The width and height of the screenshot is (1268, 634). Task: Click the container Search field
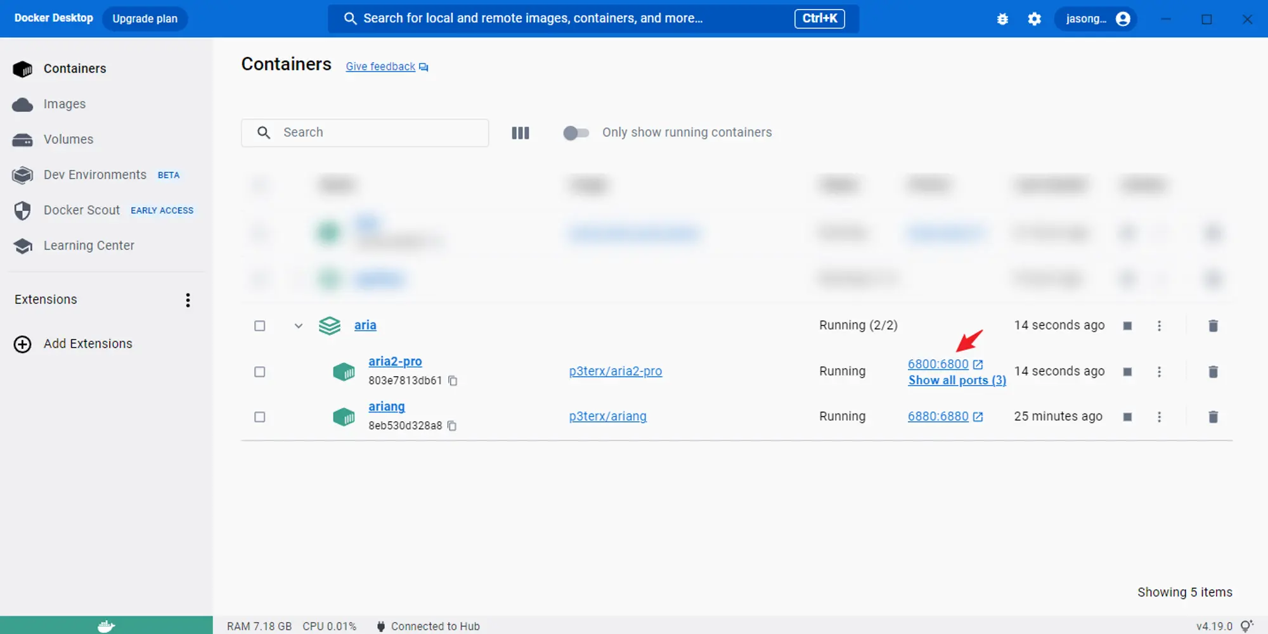(x=365, y=132)
